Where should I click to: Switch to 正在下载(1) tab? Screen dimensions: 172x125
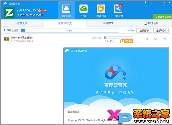65,23
